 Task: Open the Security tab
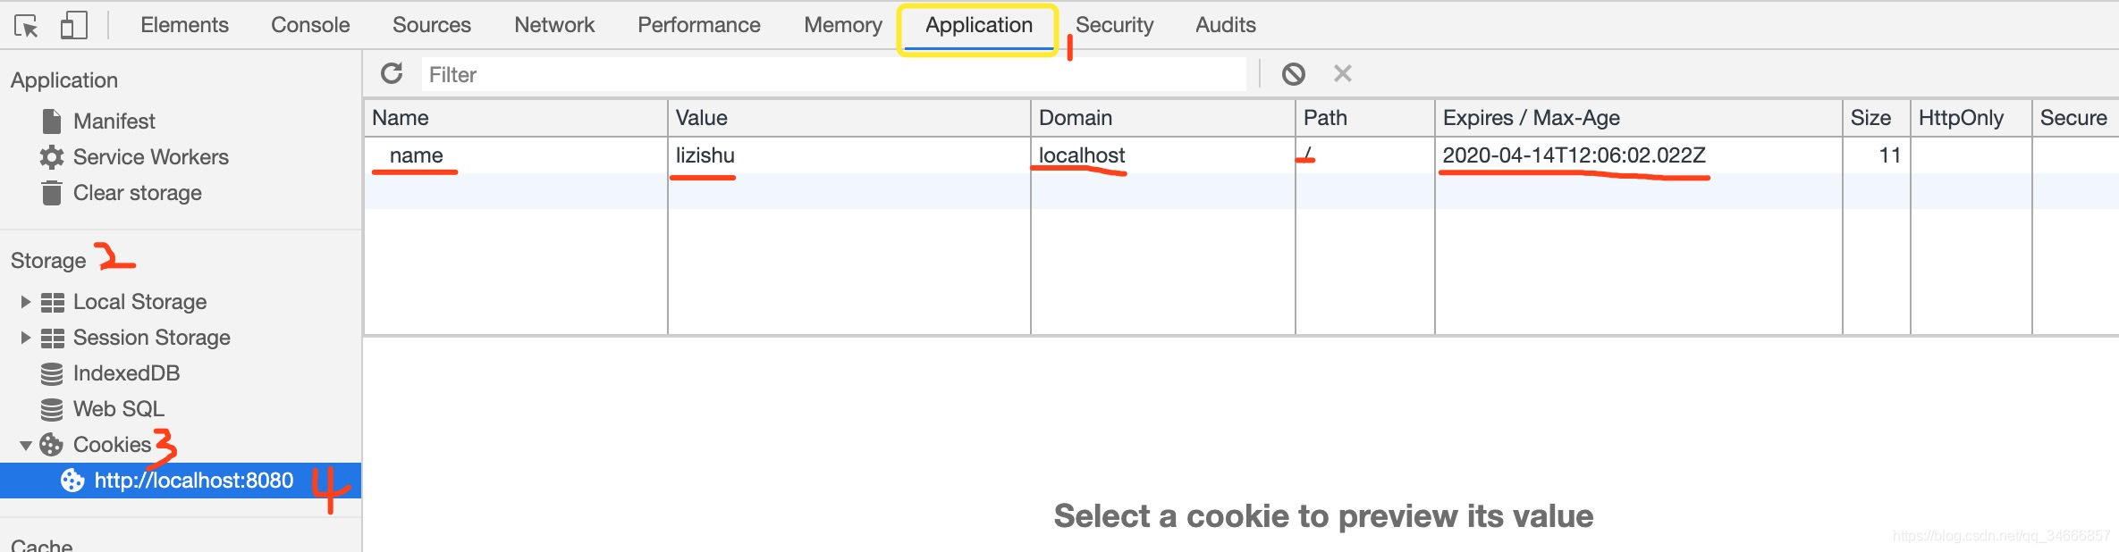point(1114,24)
